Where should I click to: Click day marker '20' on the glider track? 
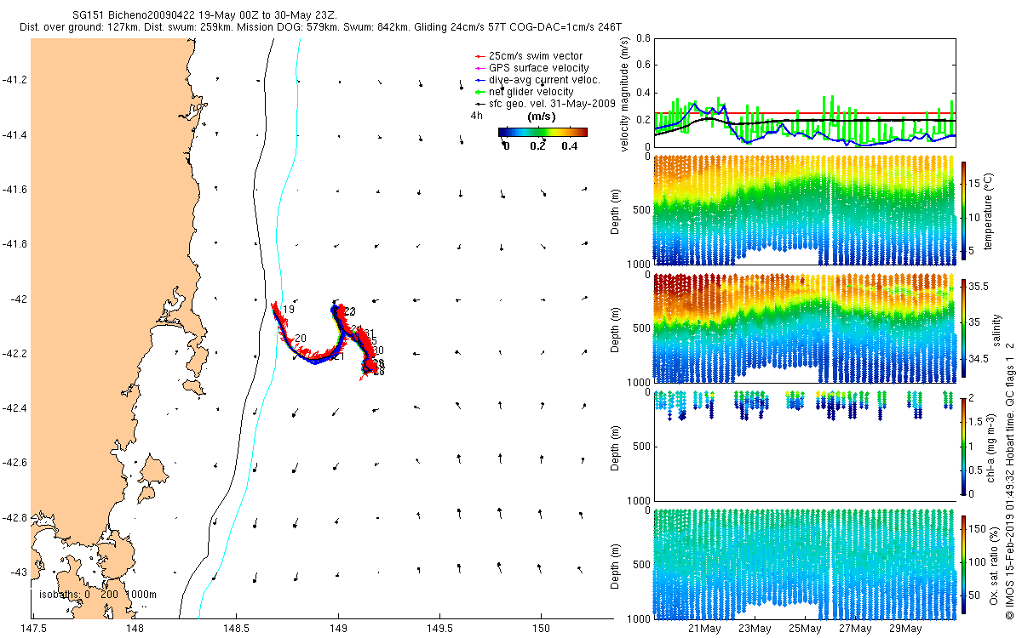pos(300,339)
